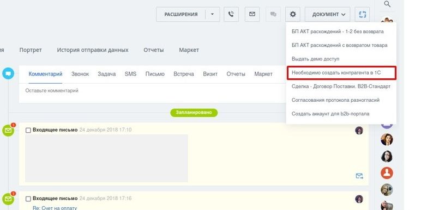Click the chat bubbles icon in toolbar
The image size is (421, 210).
tap(273, 14)
